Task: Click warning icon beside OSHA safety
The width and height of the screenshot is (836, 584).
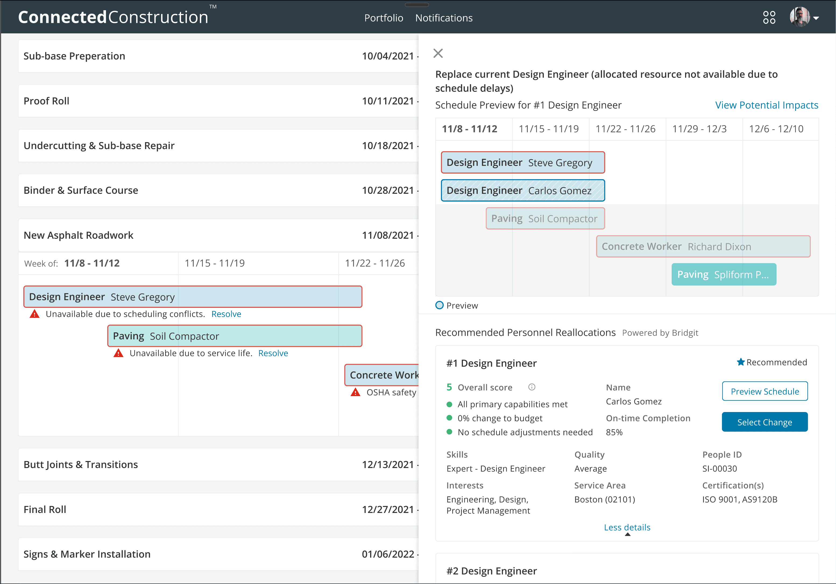Action: point(355,392)
